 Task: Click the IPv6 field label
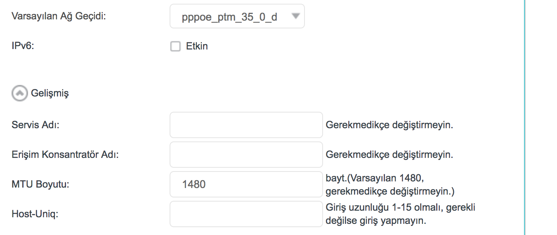(x=23, y=46)
